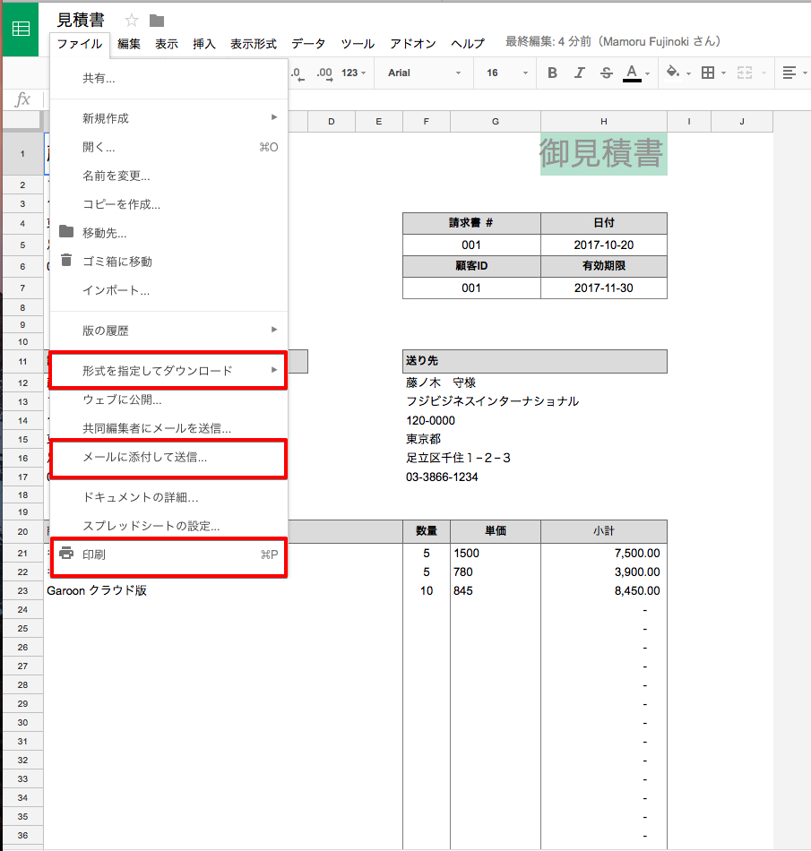Viewport: 811px width, 851px height.
Task: Star the 見積書 document
Action: (132, 21)
